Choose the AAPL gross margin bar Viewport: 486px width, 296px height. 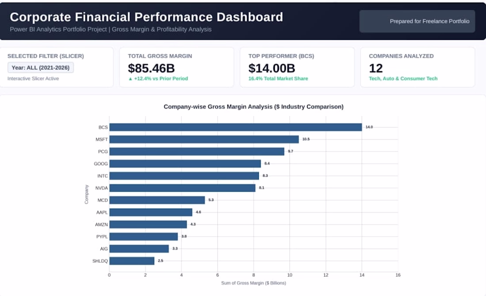[x=151, y=212]
